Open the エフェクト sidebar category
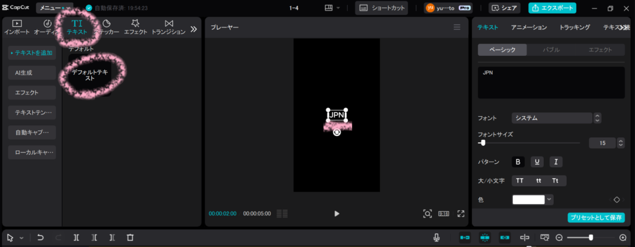This screenshot has height=247, width=635. (32, 92)
